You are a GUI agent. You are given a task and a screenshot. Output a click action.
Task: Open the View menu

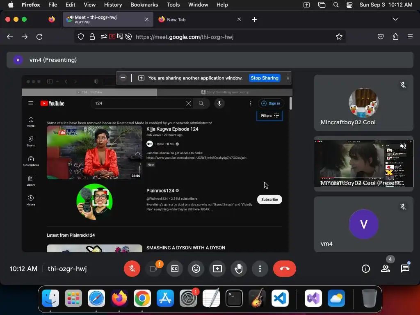point(89,5)
